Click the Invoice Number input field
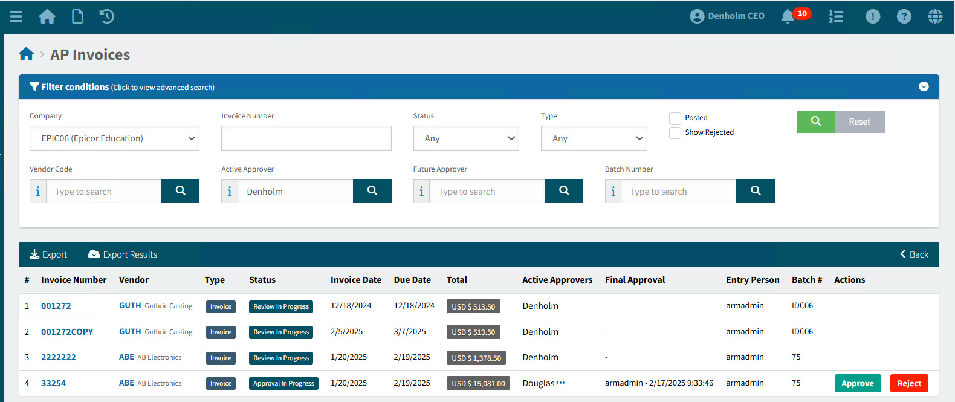This screenshot has width=955, height=402. point(306,138)
